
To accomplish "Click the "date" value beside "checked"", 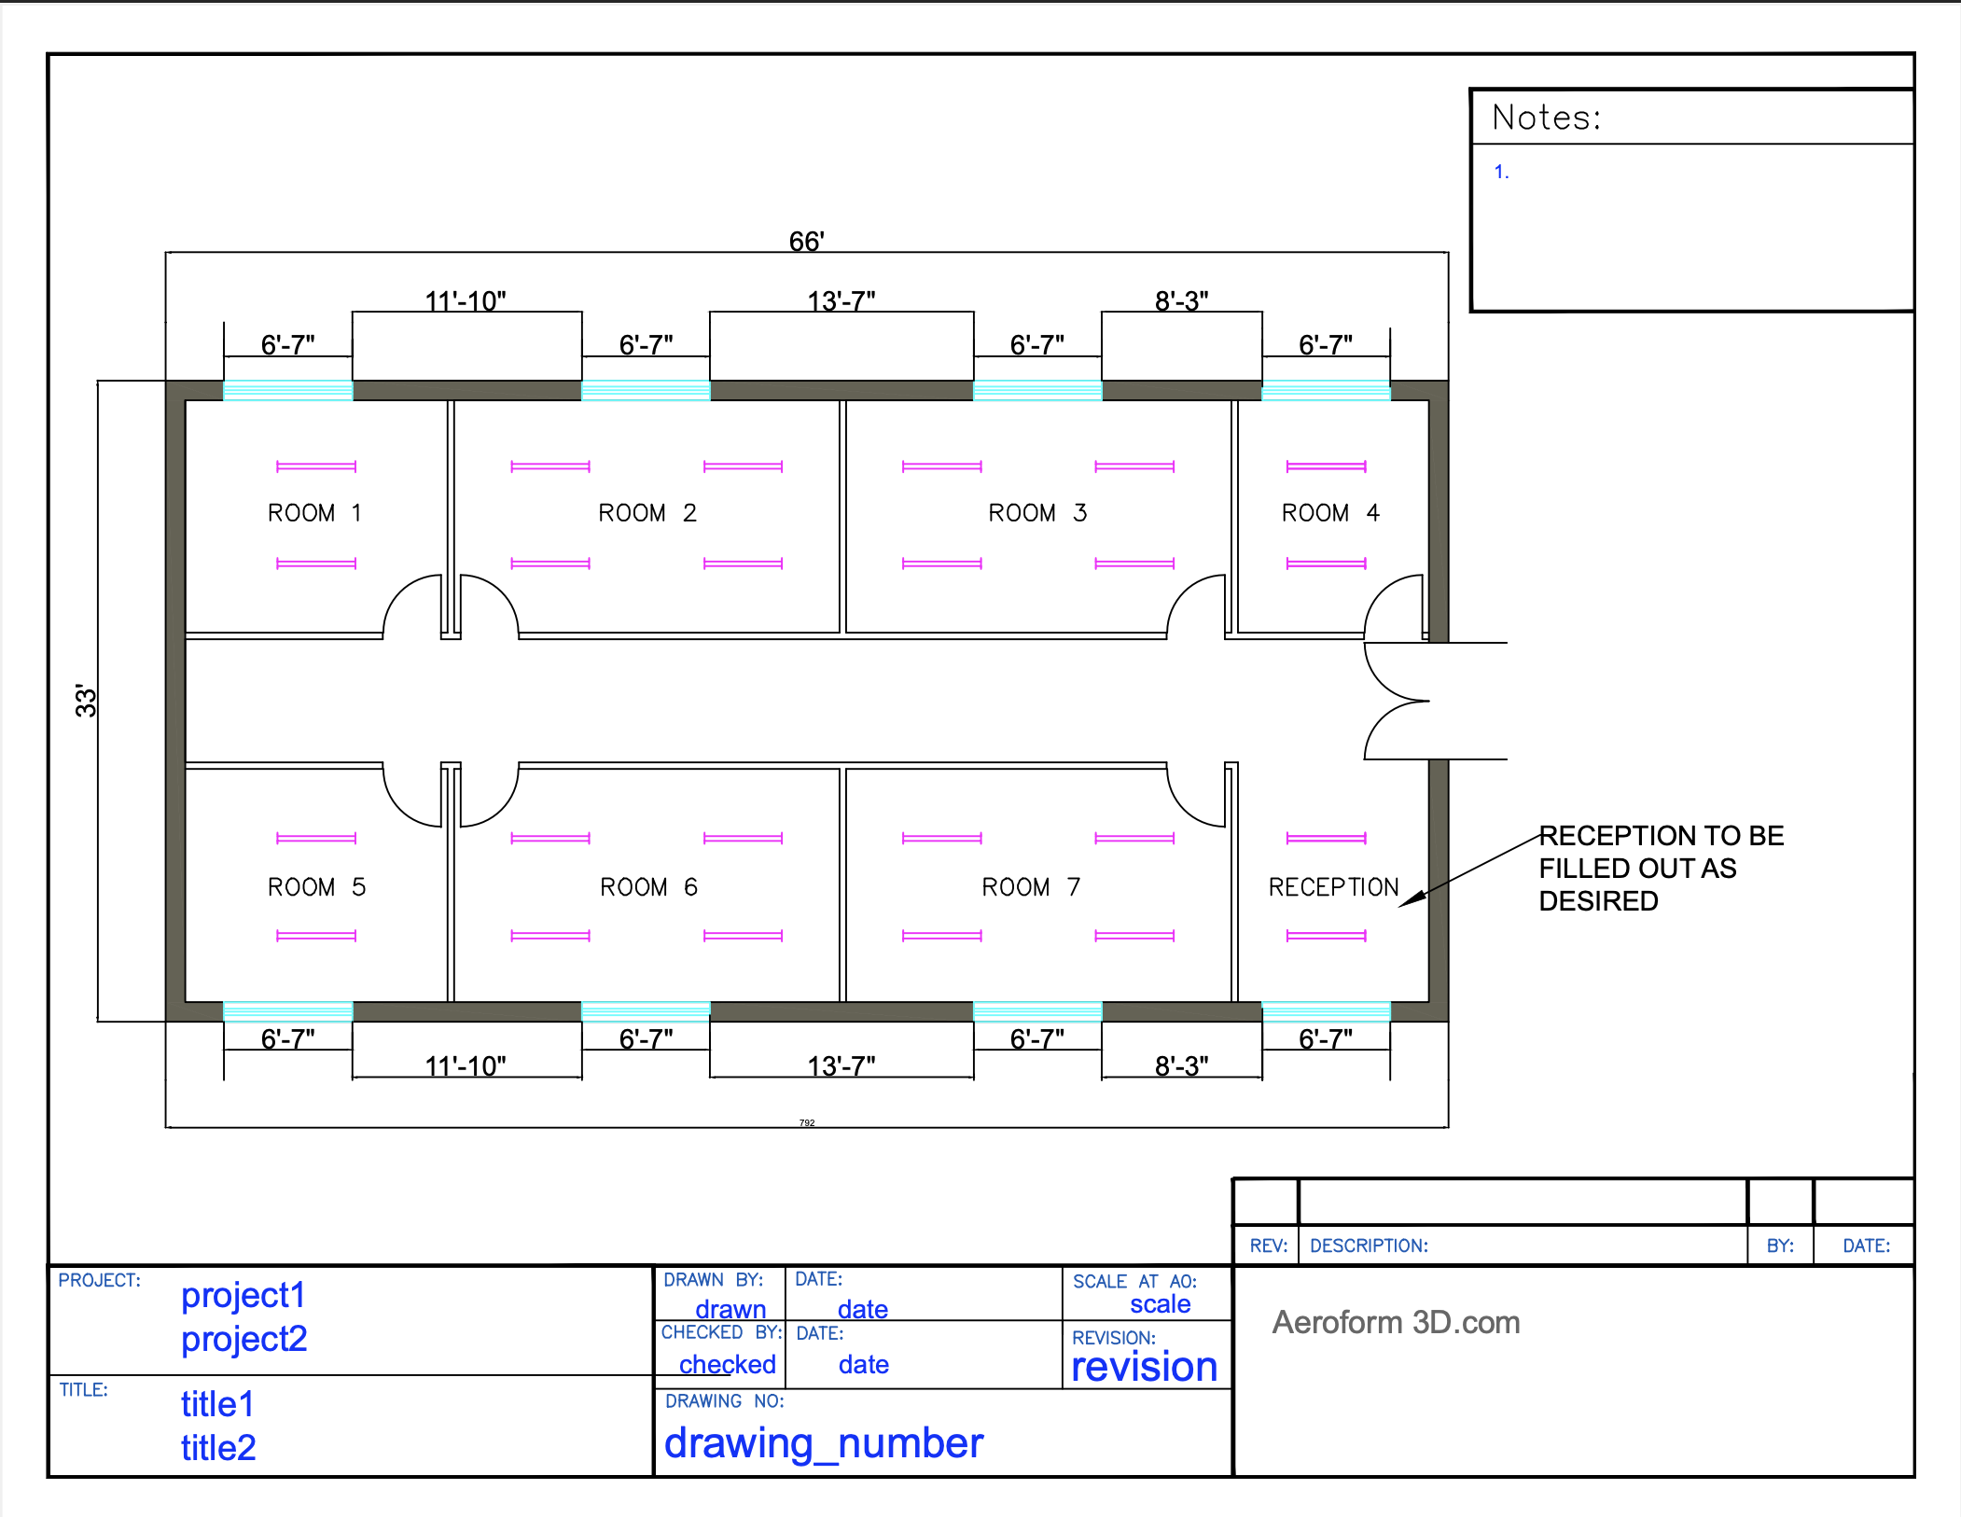I will (x=864, y=1364).
